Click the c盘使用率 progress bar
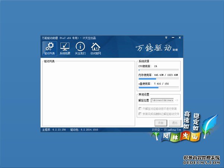The height and width of the screenshot is (168, 224). pyautogui.click(x=159, y=88)
